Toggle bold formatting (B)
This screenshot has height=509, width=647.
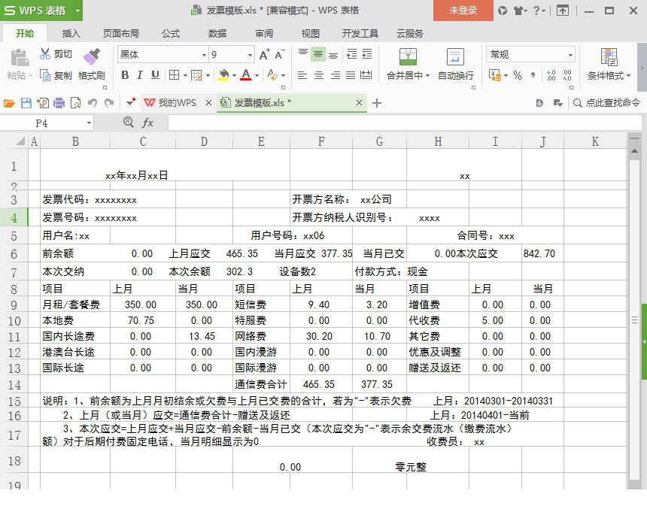click(125, 75)
